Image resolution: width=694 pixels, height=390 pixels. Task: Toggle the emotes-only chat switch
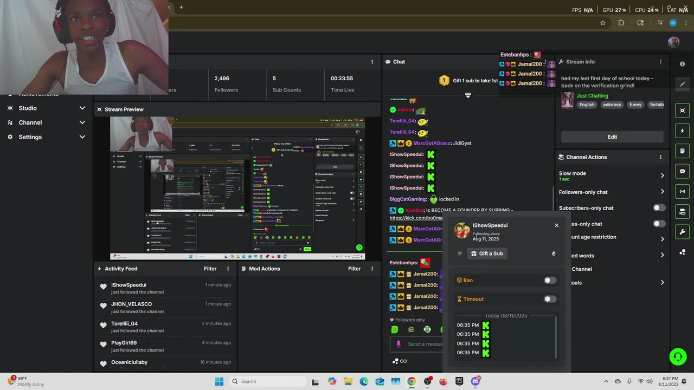click(659, 224)
